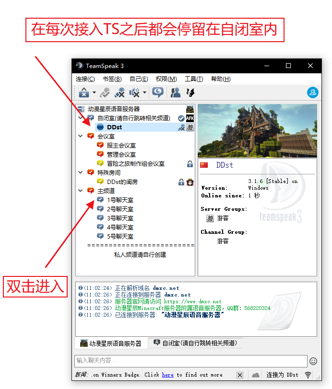The height and width of the screenshot is (389, 332).
Task: Open the 工具(T) menu
Action: coord(194,79)
